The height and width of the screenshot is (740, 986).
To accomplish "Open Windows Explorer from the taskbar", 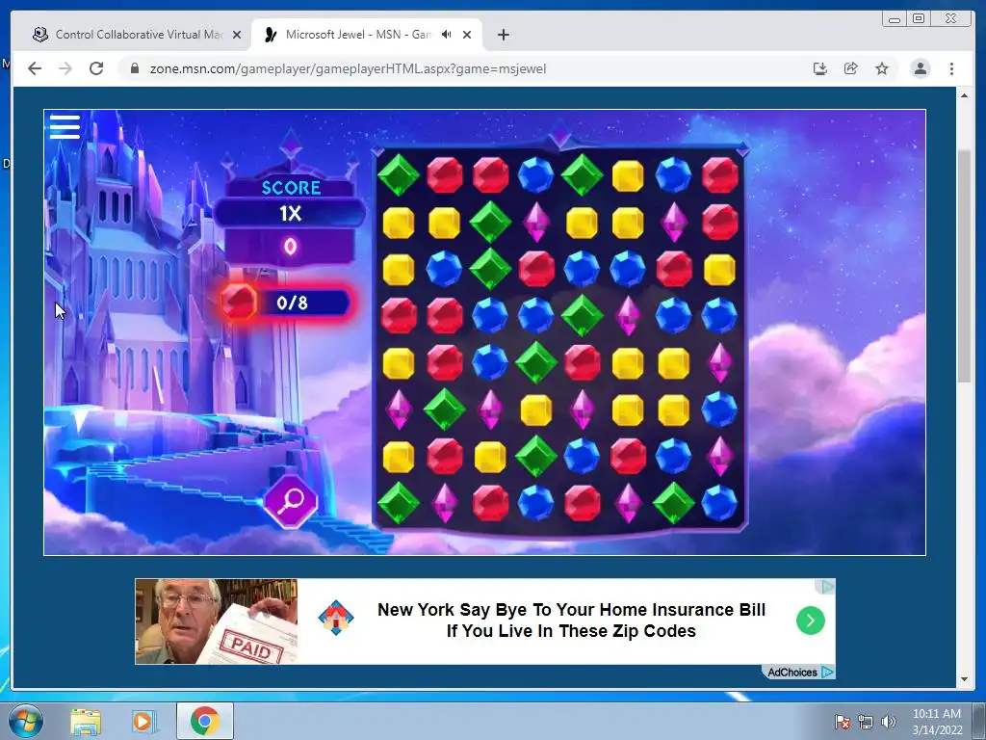I will pyautogui.click(x=86, y=722).
